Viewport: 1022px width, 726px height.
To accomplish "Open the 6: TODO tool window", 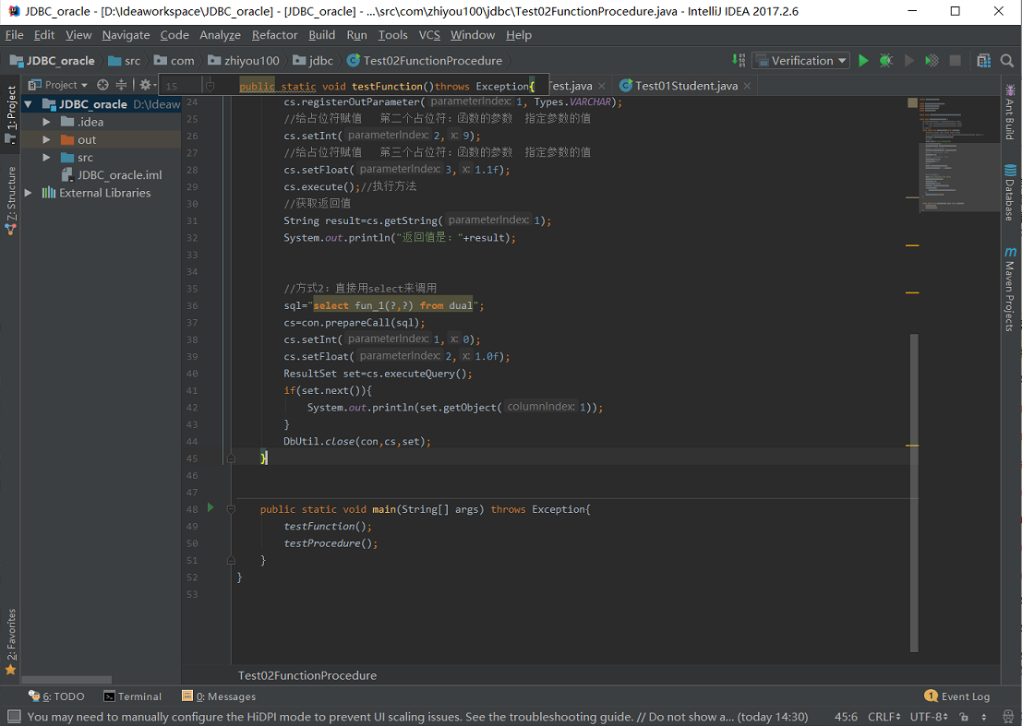I will point(56,696).
